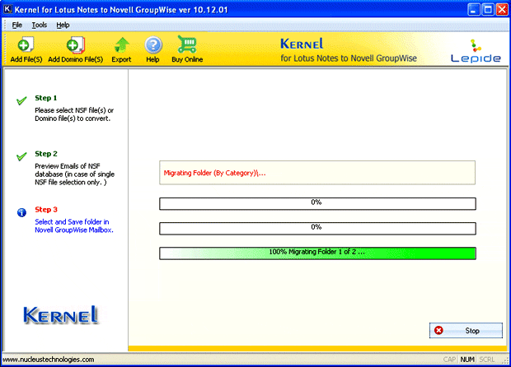Click the Lepide logo in the banner
The width and height of the screenshot is (511, 367).
coord(476,51)
